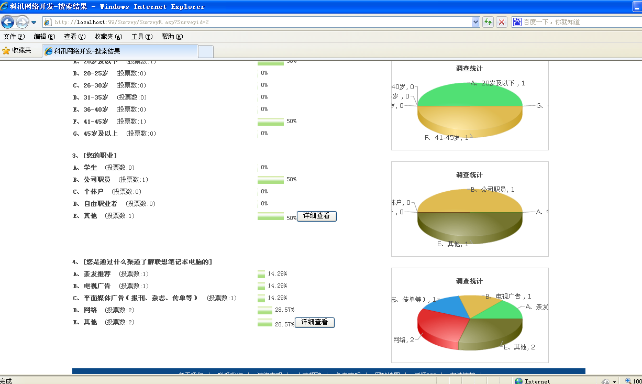Open the 帮助 menu
The width and height of the screenshot is (642, 384).
click(171, 37)
